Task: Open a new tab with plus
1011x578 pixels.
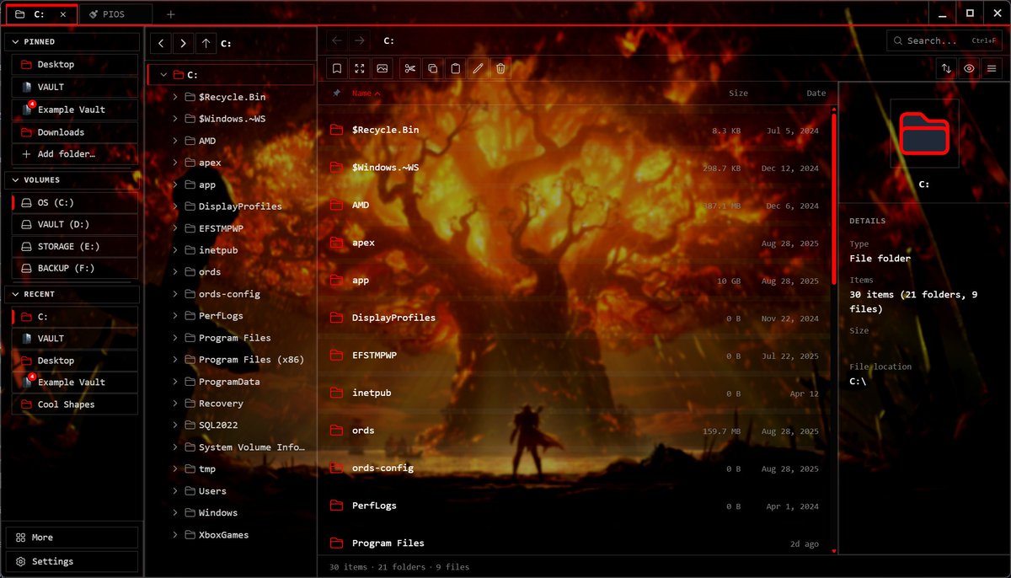Action: pyautogui.click(x=171, y=14)
